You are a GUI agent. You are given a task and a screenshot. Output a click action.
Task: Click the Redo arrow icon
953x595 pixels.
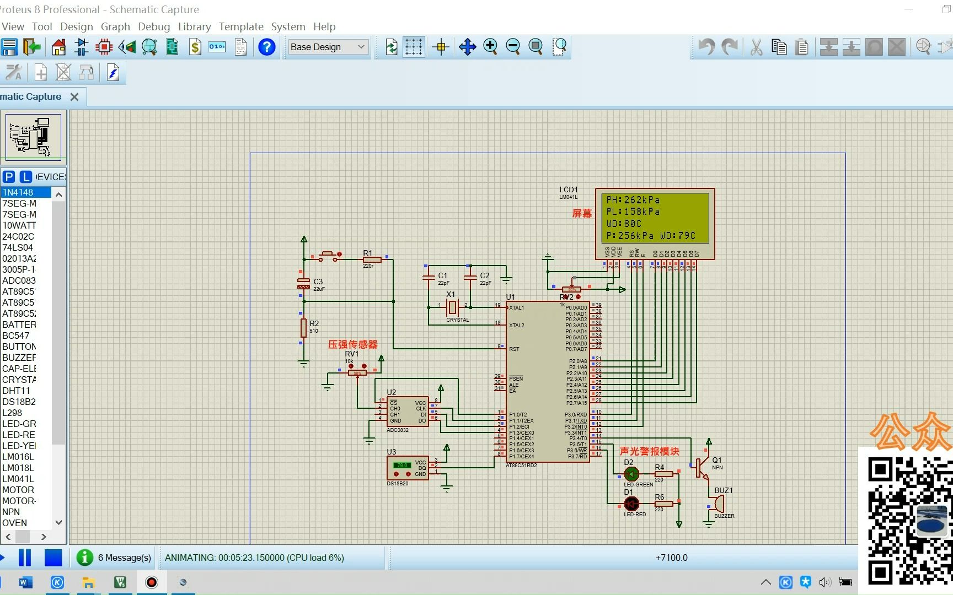[730, 47]
